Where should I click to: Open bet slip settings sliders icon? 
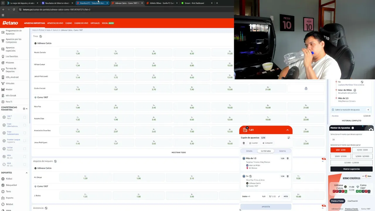coord(289,138)
